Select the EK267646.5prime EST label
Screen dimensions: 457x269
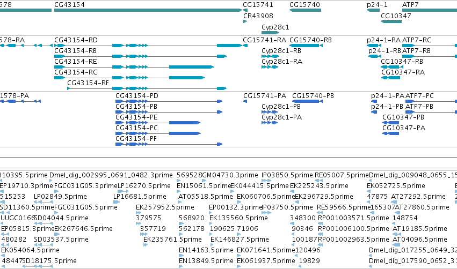(83, 229)
